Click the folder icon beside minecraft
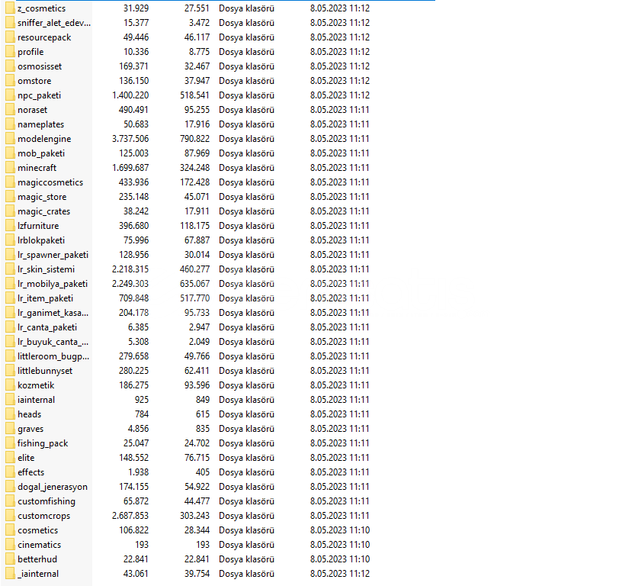The image size is (619, 586). [x=10, y=168]
